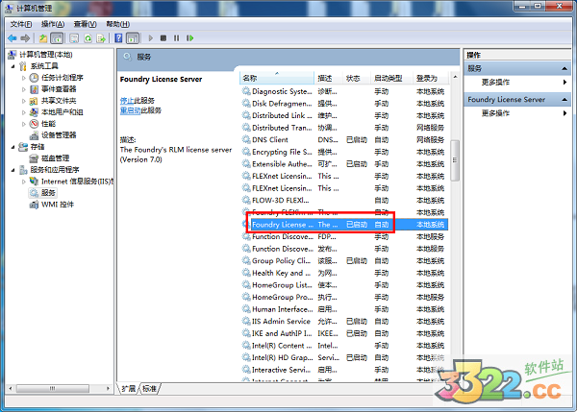Select 服务 in the left tree
Screen dimensions: 577x412
point(48,193)
